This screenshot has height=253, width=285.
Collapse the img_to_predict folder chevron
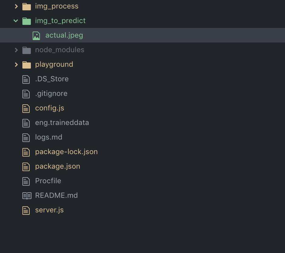pos(16,21)
